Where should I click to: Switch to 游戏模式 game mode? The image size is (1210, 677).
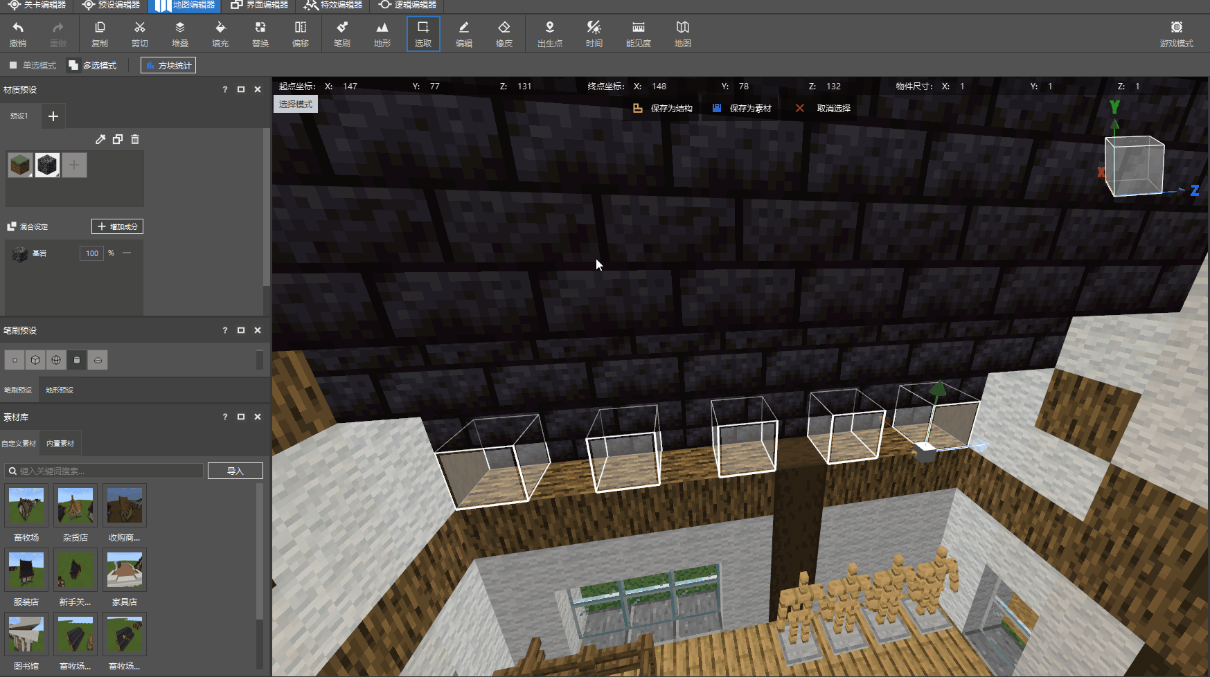1177,33
